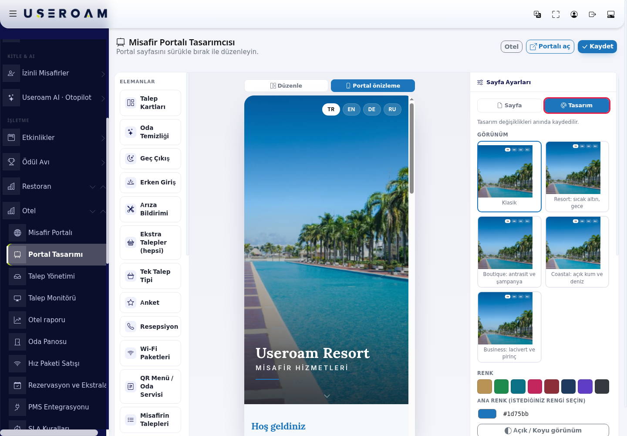Viewport: 627px width, 436px height.
Task: Pick the green color swatch
Action: 501,387
